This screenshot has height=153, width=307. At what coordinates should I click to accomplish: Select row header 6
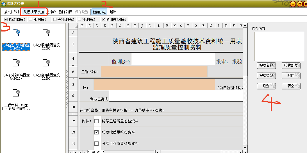point(73,72)
